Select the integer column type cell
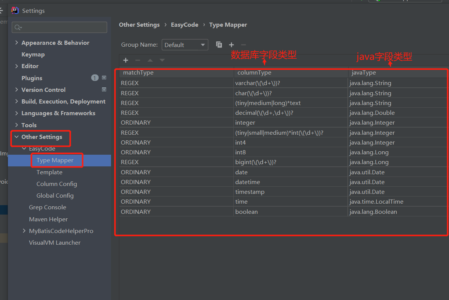Viewport: 449px width, 300px height. click(291, 122)
